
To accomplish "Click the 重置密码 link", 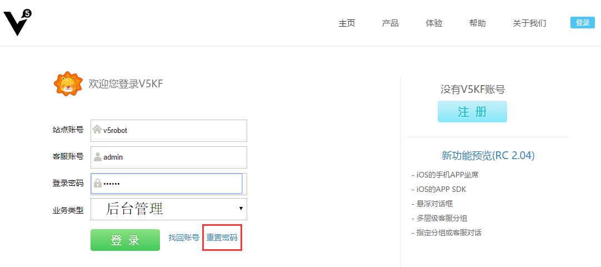I will (222, 238).
